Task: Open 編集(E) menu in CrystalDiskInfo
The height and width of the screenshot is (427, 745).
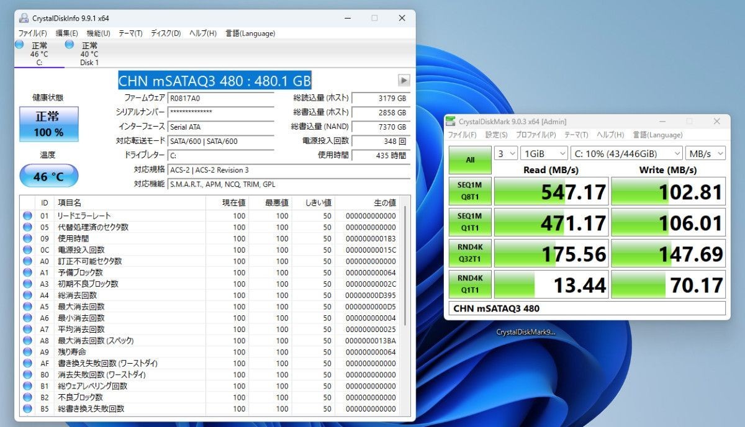Action: [66, 34]
